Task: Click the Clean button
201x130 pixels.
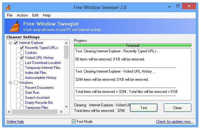Action: (x=178, y=108)
